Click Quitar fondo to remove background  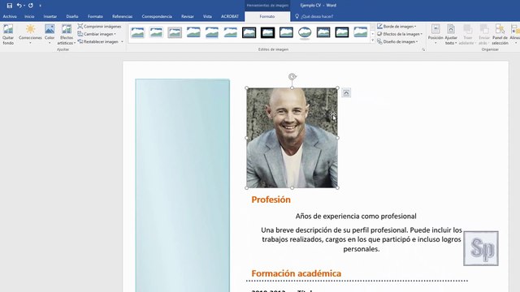[8, 34]
